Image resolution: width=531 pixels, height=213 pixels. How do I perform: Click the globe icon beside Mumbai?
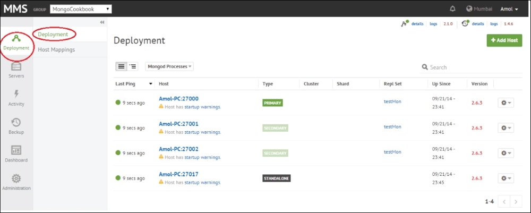tap(469, 9)
